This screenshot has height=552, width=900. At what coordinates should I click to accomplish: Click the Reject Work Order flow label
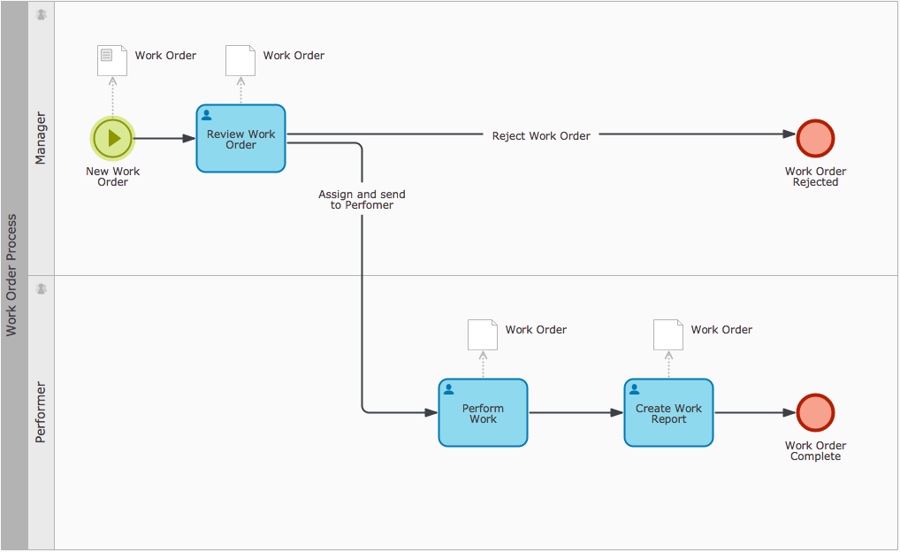tap(541, 135)
